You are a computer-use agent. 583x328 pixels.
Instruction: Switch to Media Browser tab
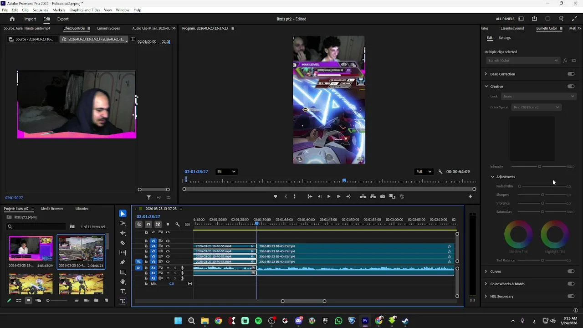[52, 209]
